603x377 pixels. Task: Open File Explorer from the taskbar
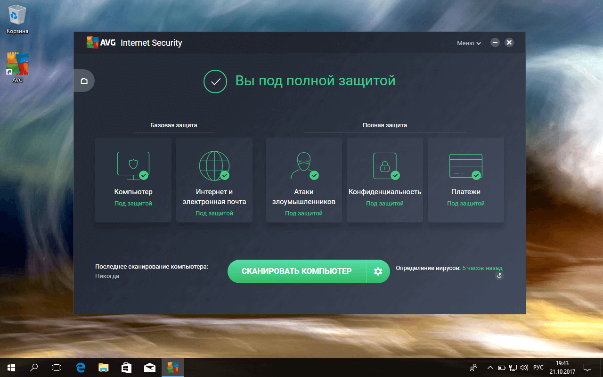tap(104, 367)
